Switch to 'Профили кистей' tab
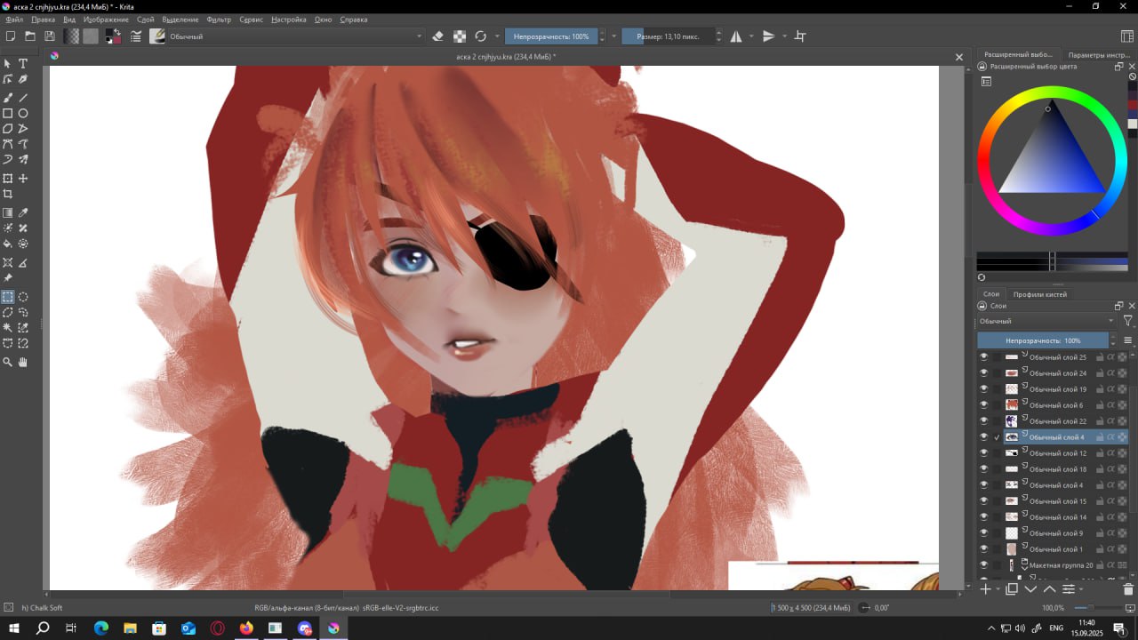Screen dimensions: 1138x640 1040,294
